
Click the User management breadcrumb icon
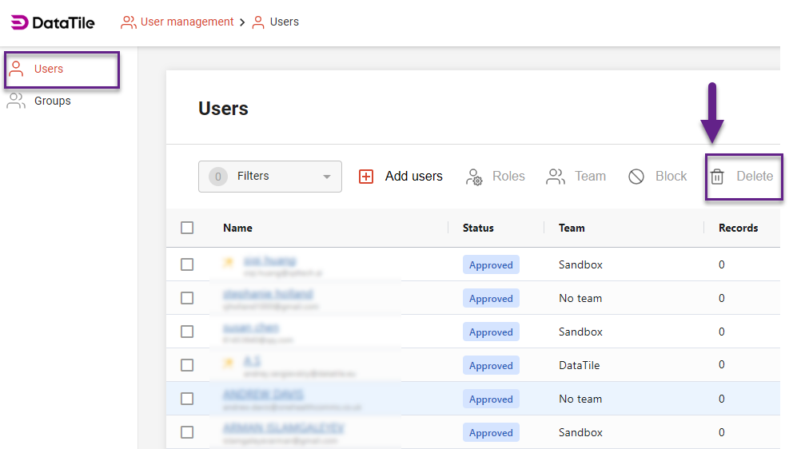click(x=128, y=22)
